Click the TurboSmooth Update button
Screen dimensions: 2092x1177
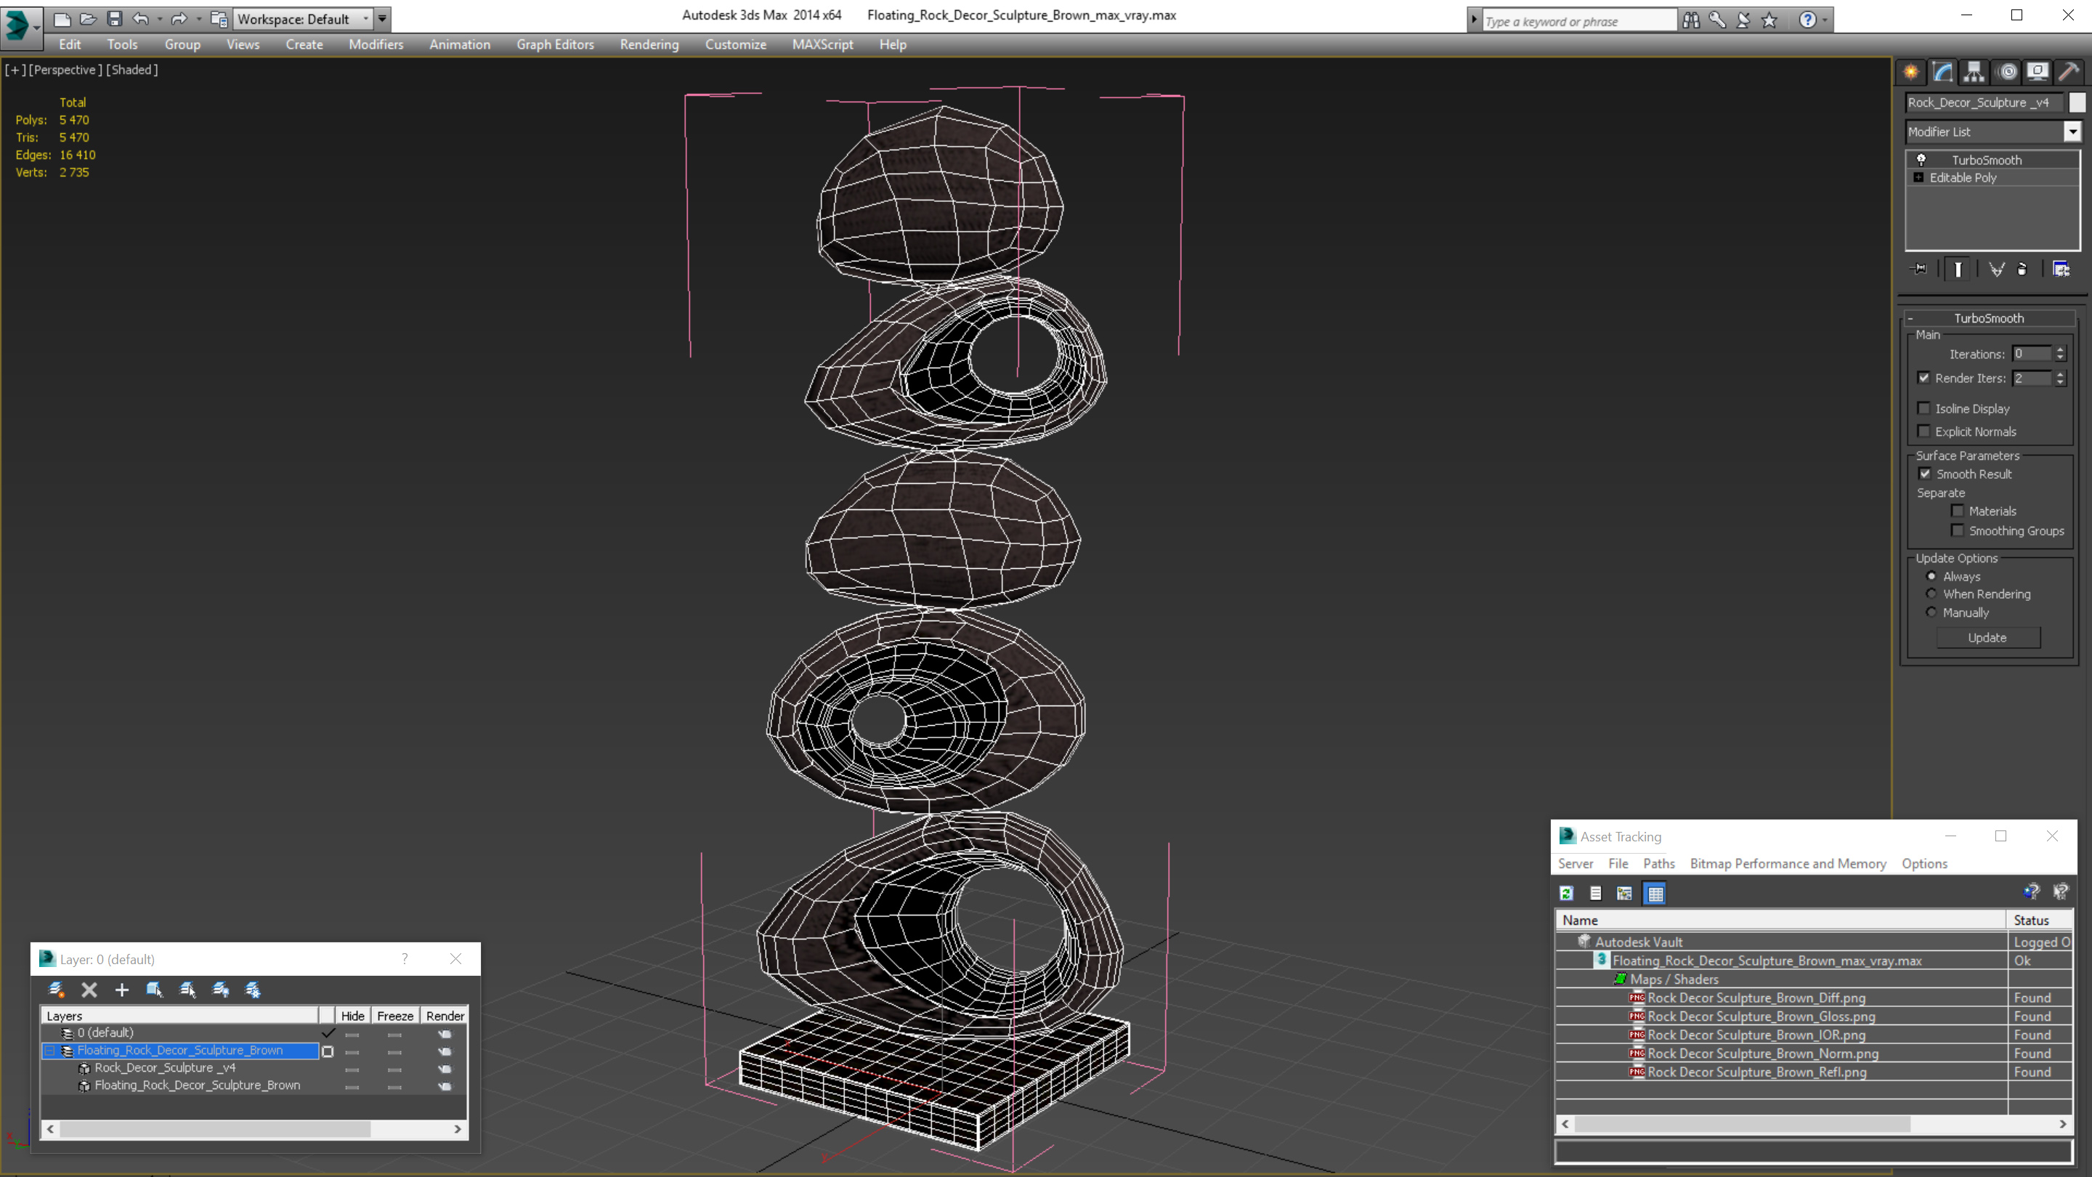[x=1987, y=638]
